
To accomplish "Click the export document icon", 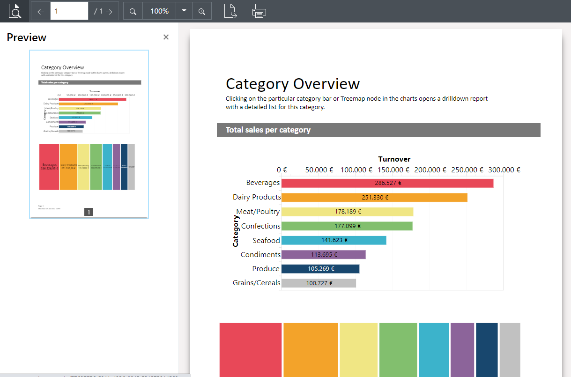I will pos(230,11).
